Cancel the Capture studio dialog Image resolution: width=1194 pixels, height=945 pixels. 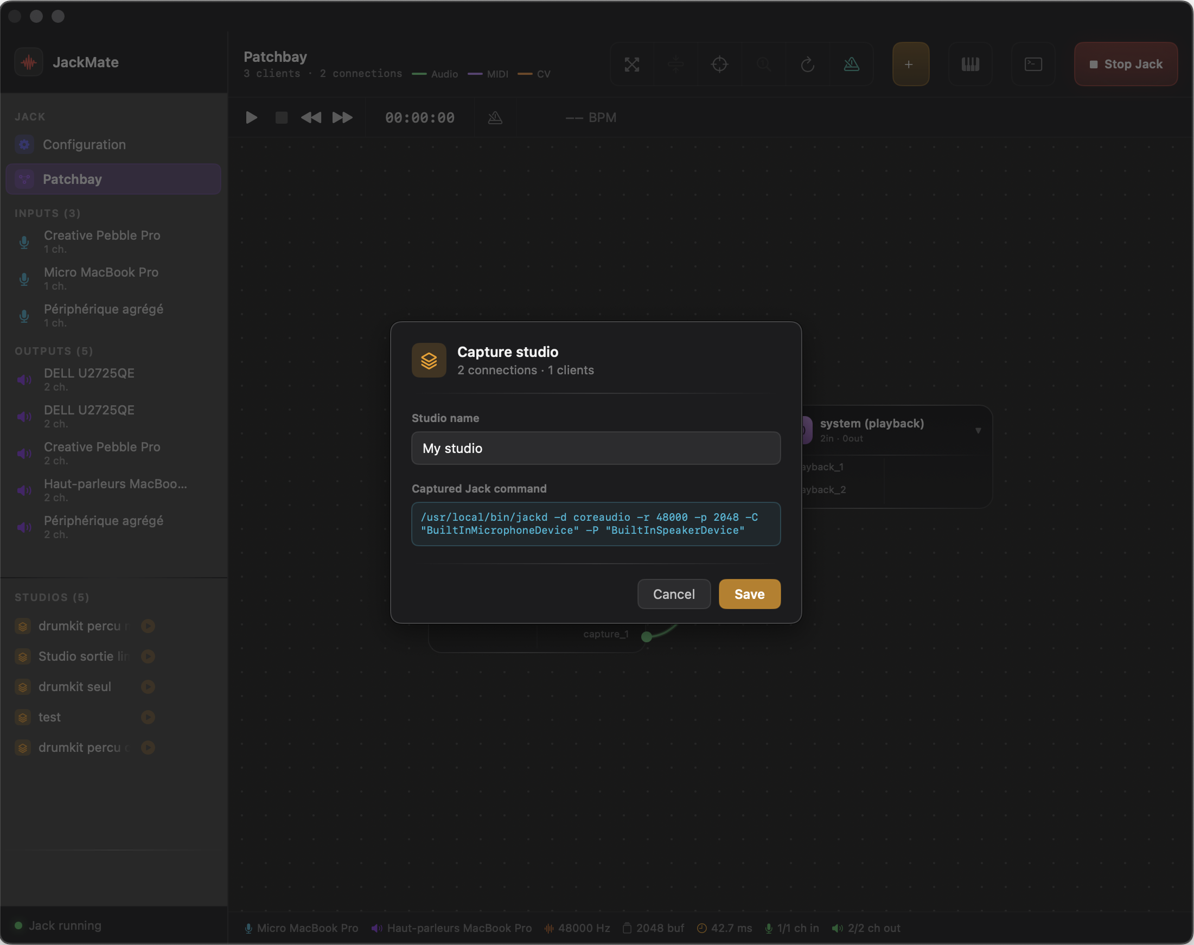673,593
